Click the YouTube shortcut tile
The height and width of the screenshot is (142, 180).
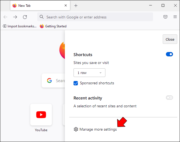(41, 115)
